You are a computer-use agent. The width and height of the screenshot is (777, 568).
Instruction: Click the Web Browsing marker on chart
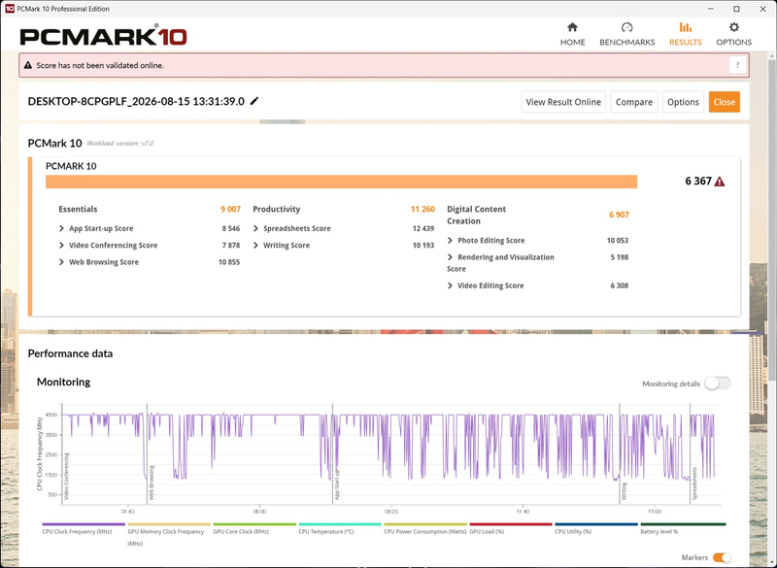[152, 482]
